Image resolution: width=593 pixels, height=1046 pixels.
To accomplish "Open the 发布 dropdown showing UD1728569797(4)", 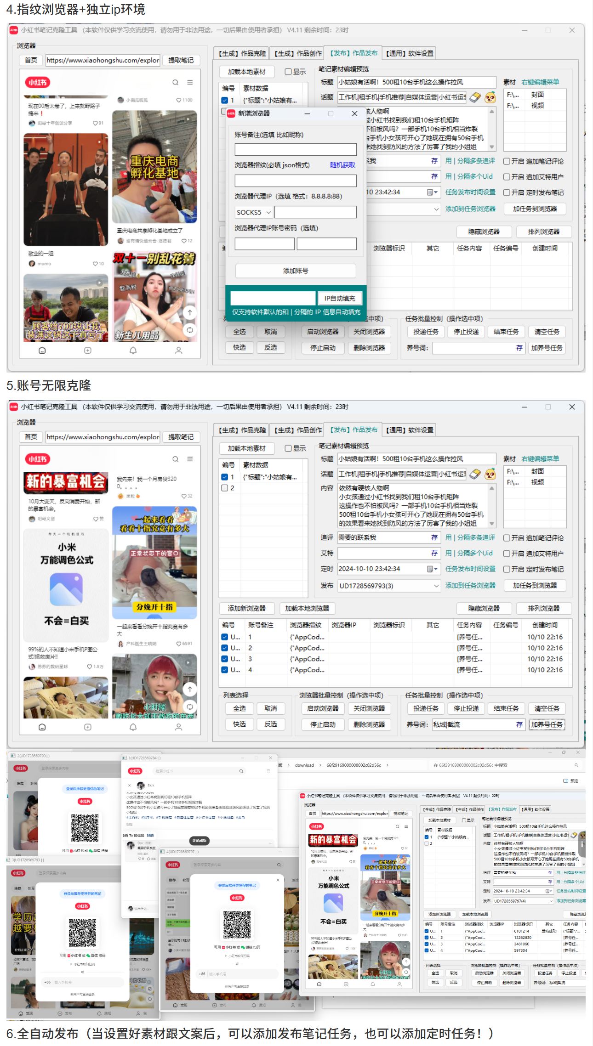I will pos(524,901).
